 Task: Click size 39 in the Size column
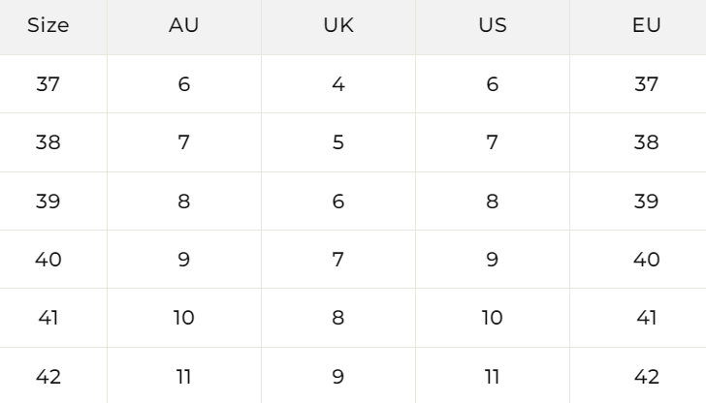(x=48, y=201)
